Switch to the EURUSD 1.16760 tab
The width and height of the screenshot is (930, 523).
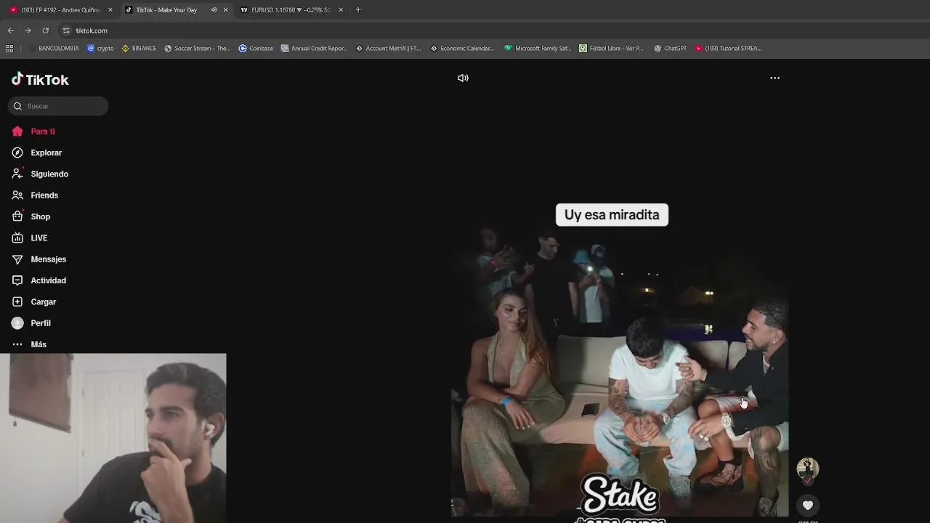[291, 10]
